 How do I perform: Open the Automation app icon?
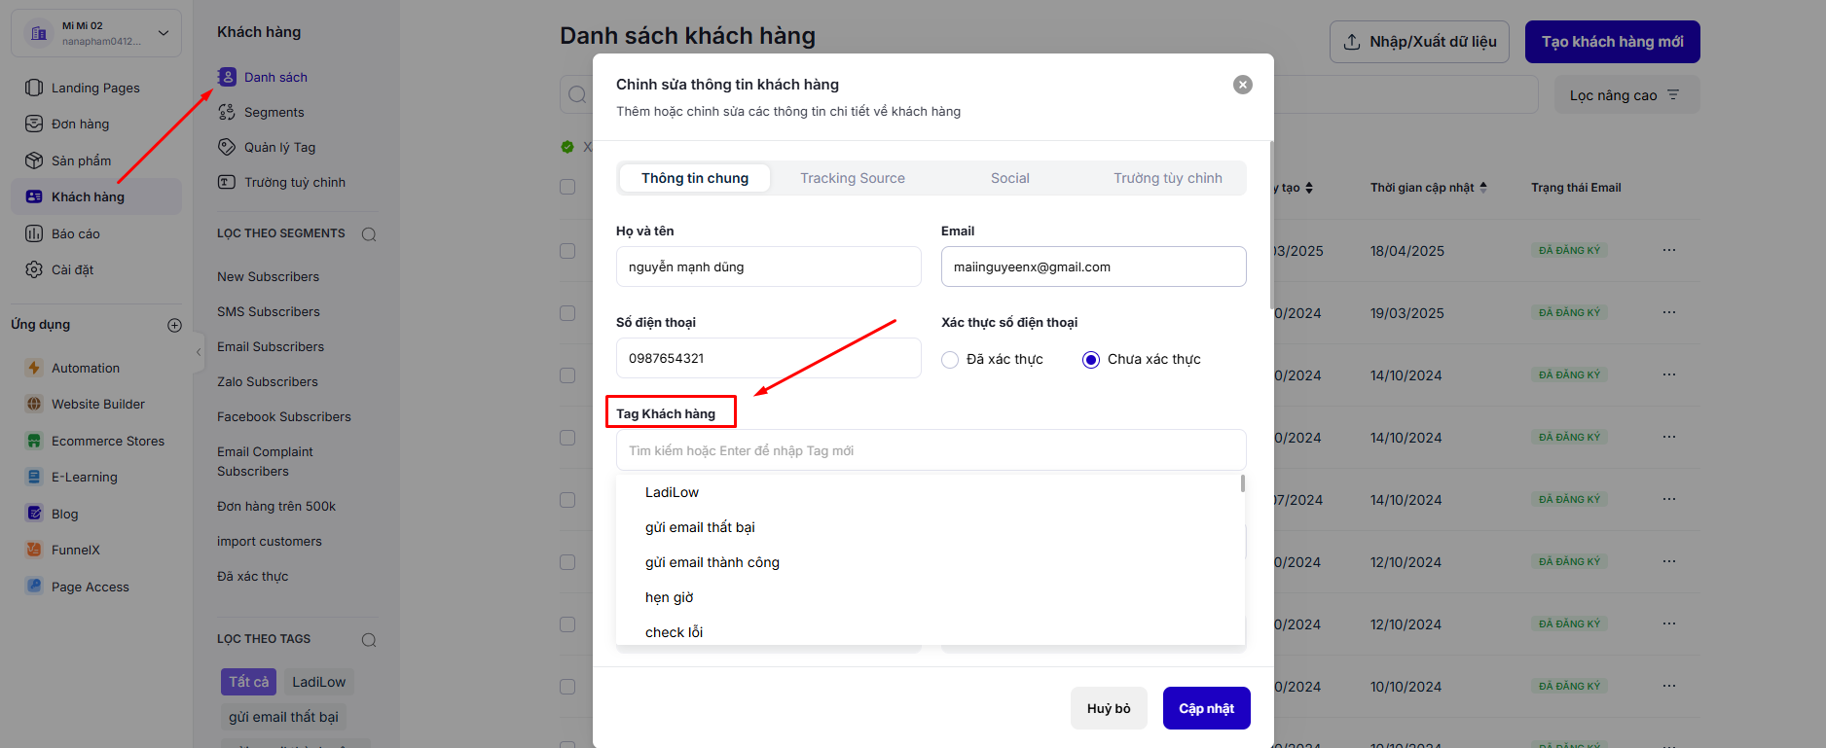click(34, 368)
